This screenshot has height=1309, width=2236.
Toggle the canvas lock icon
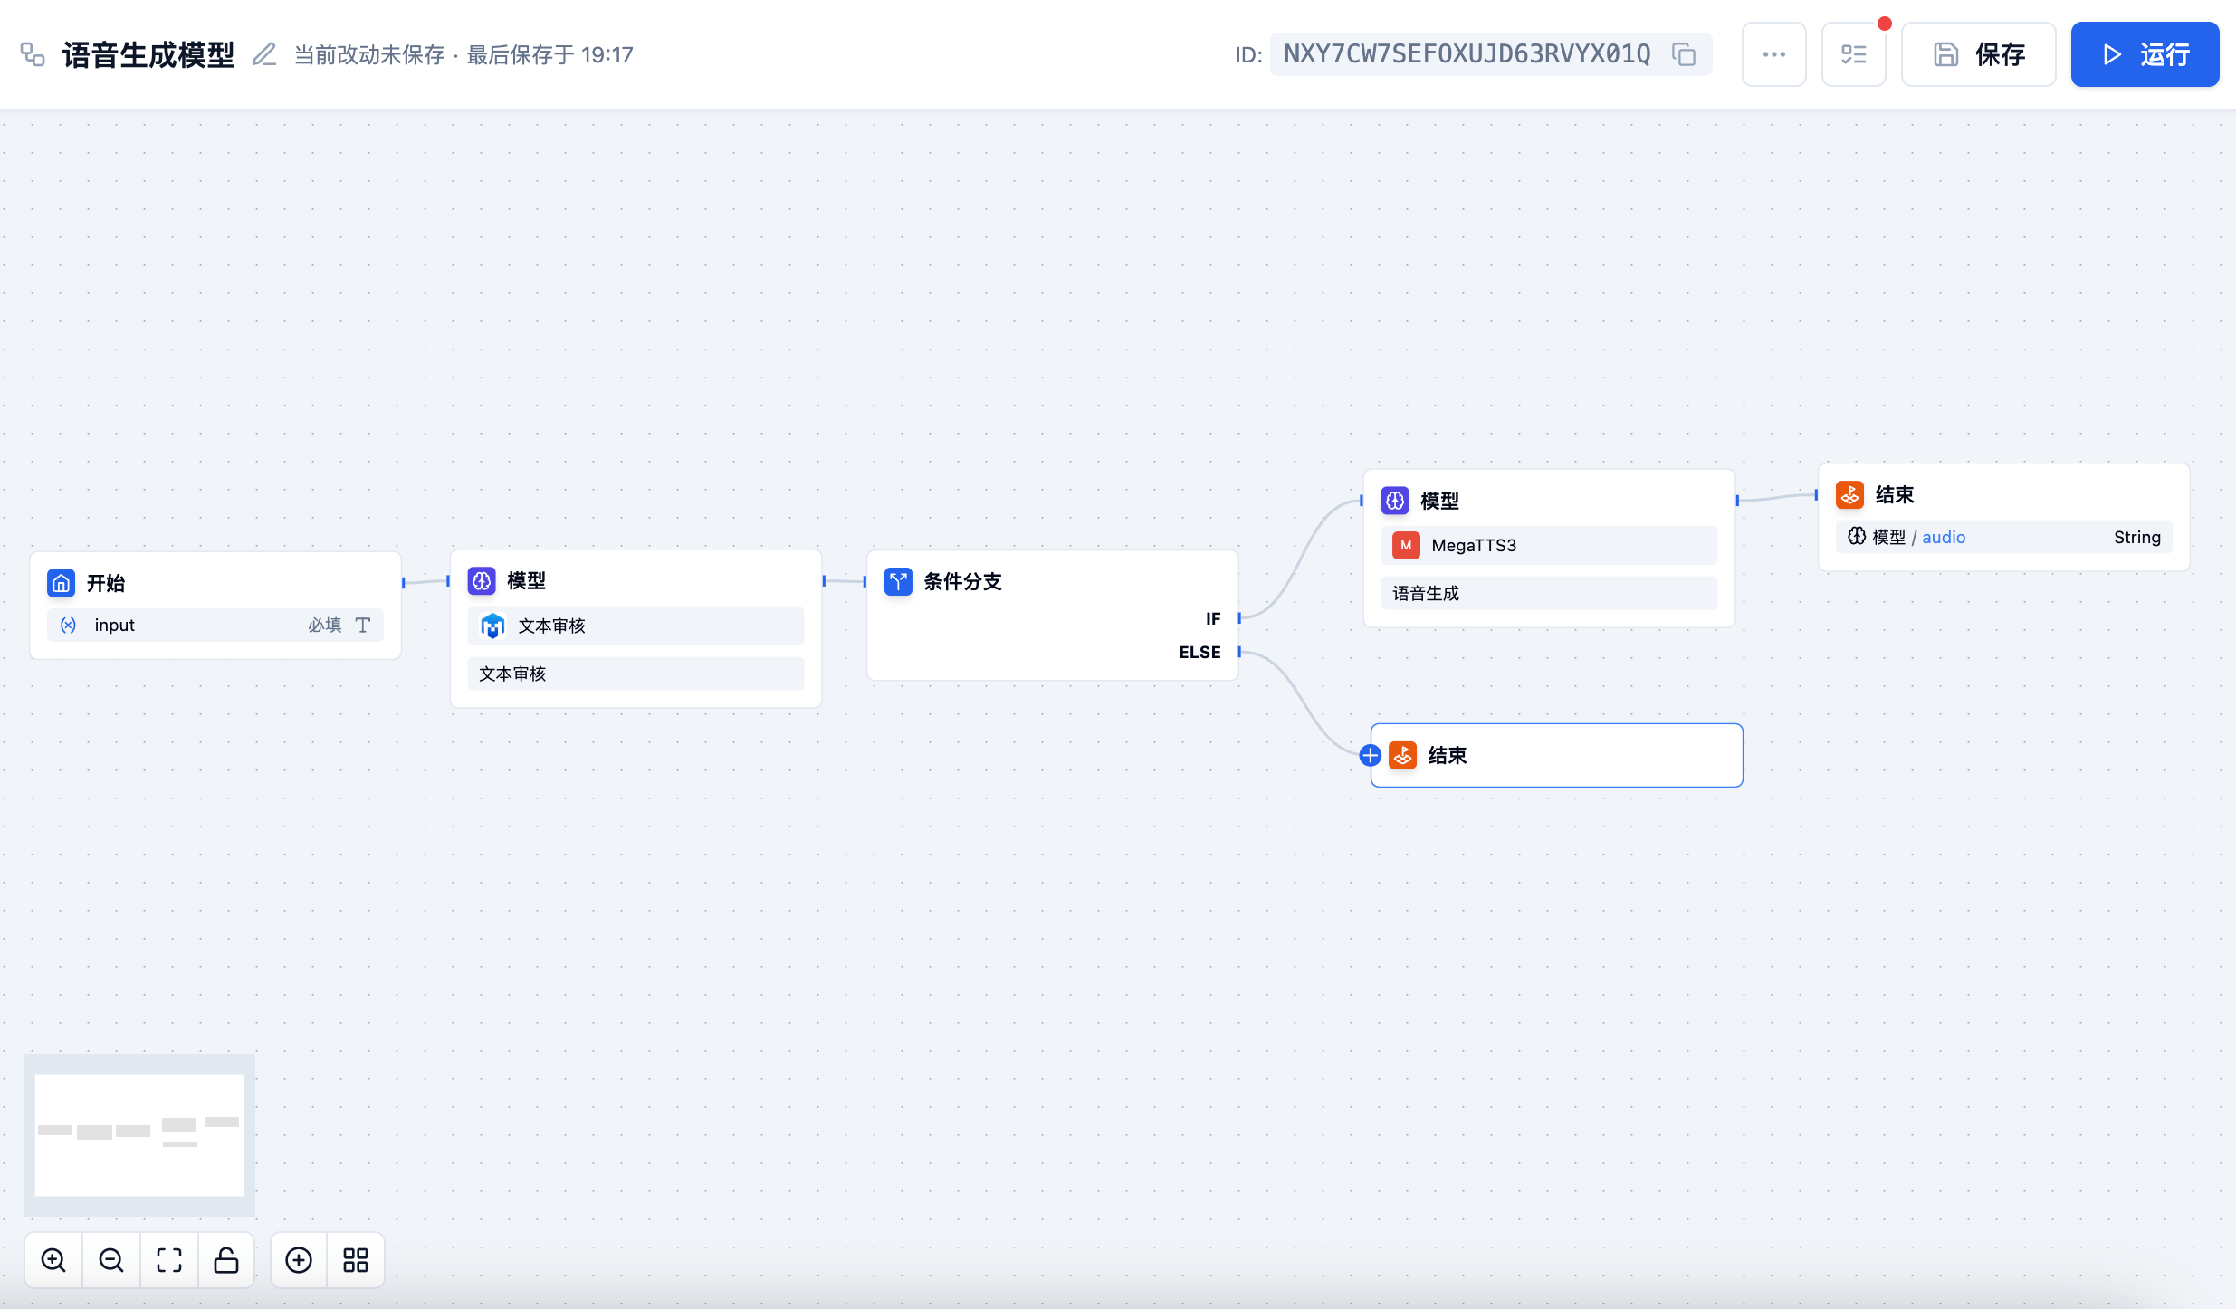226,1259
